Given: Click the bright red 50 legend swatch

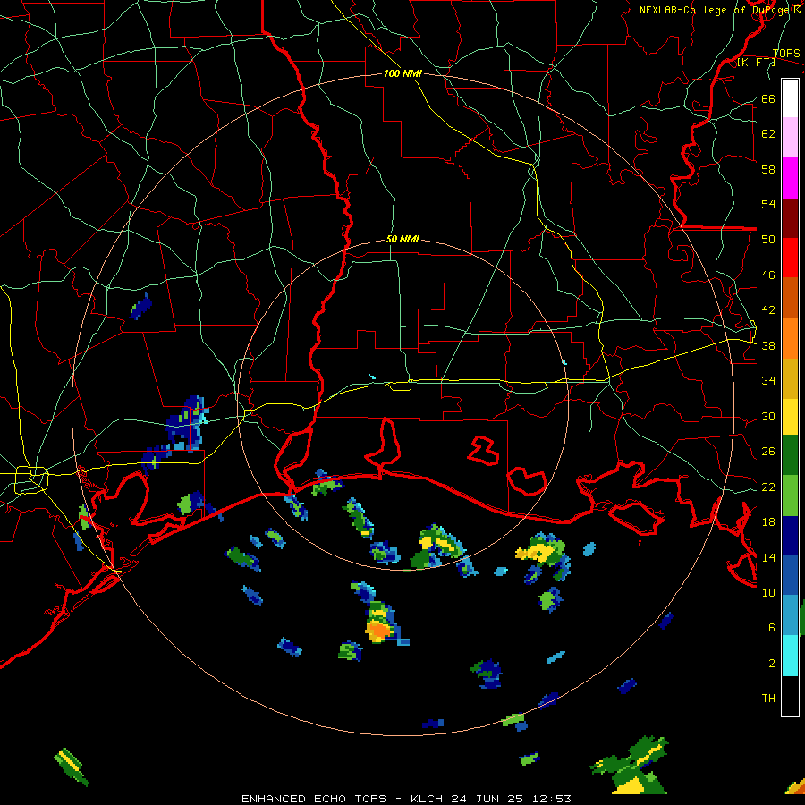Looking at the screenshot, I should (790, 258).
